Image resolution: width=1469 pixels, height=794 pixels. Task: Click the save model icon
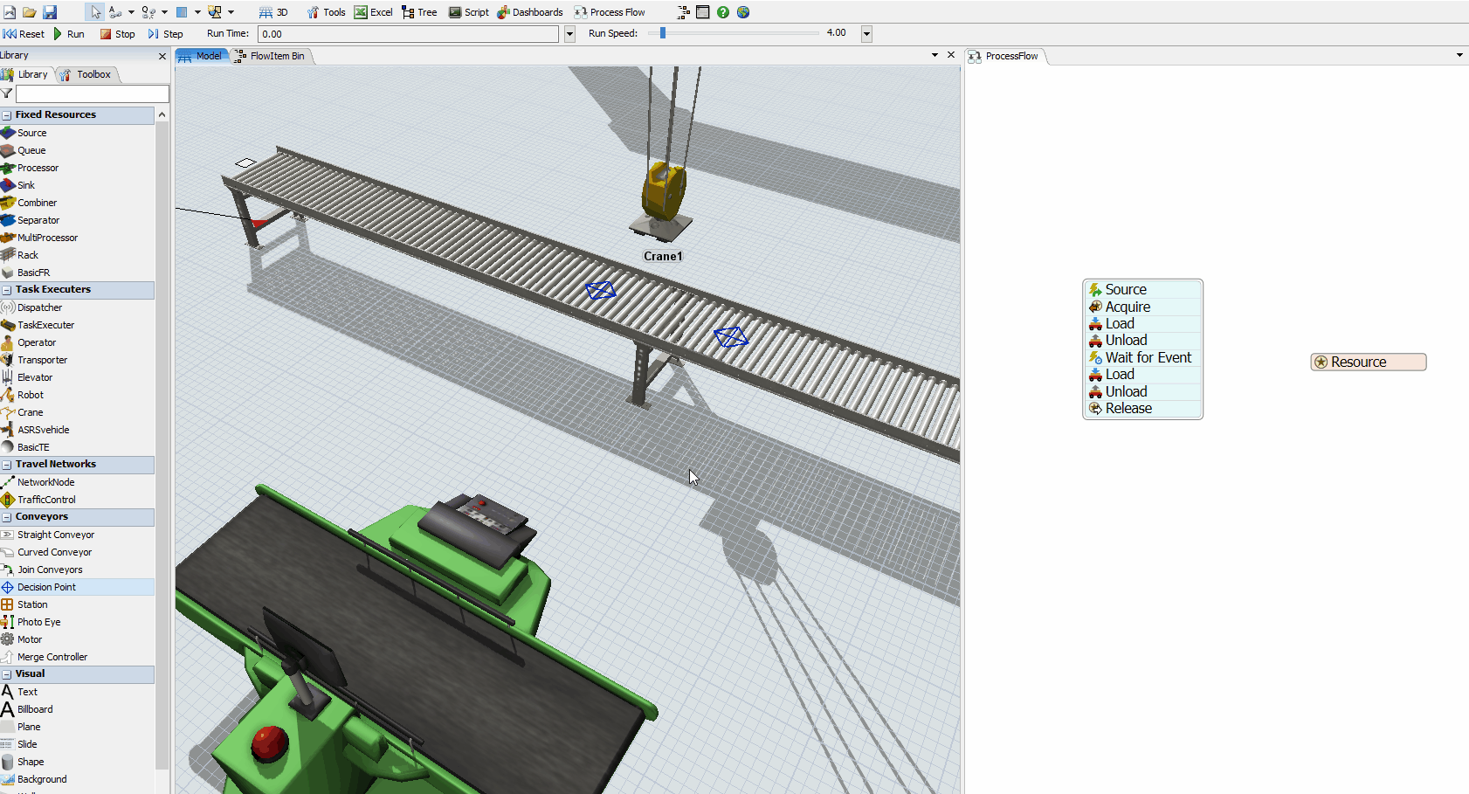50,12
